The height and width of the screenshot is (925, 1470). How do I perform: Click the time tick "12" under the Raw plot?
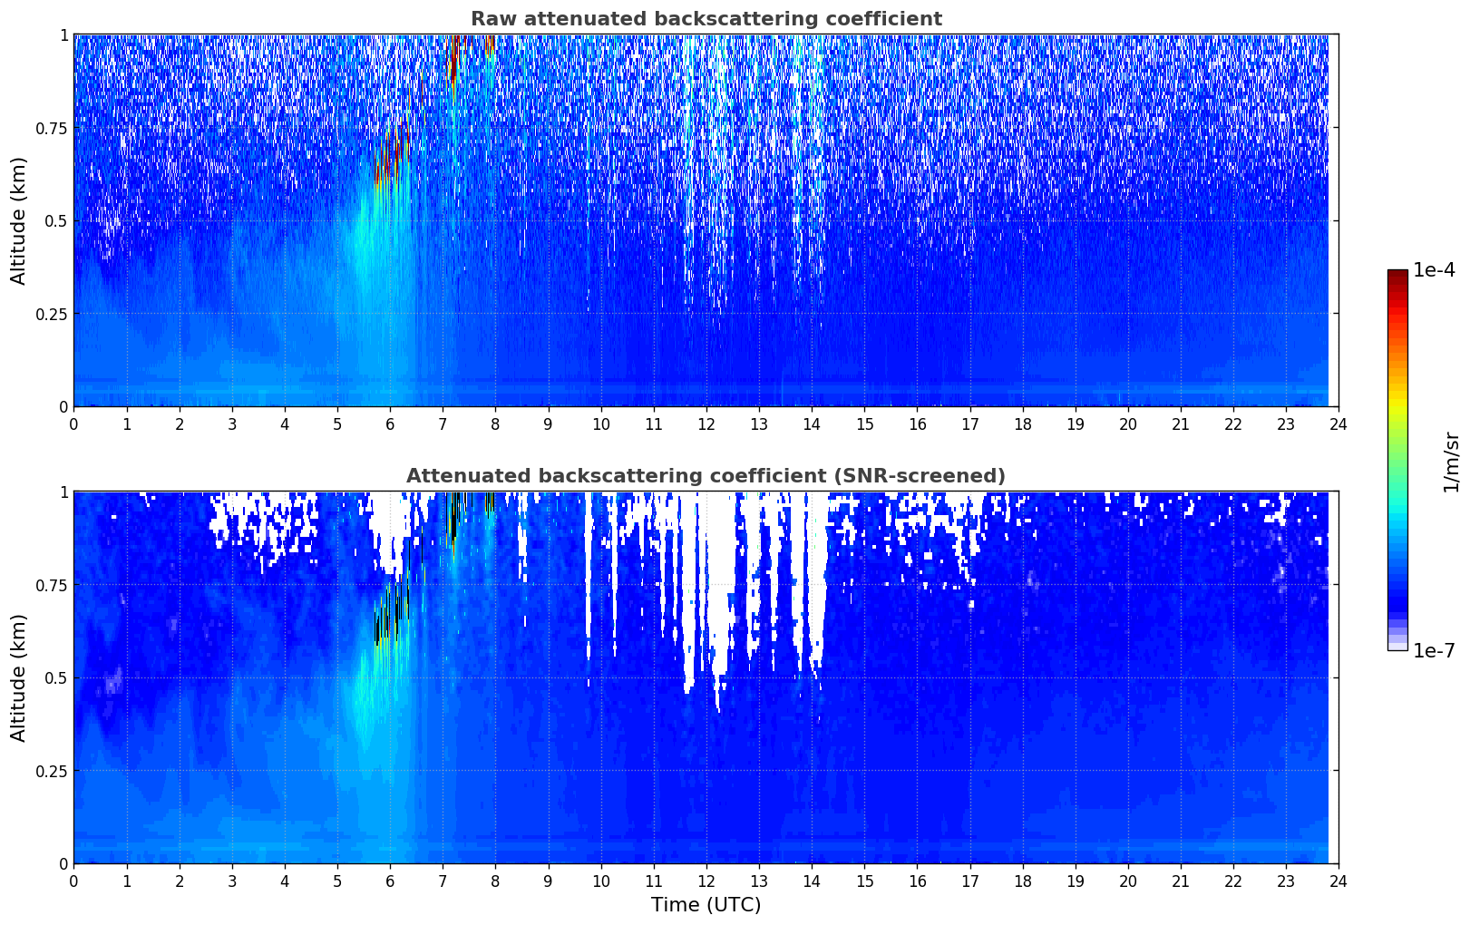706,424
